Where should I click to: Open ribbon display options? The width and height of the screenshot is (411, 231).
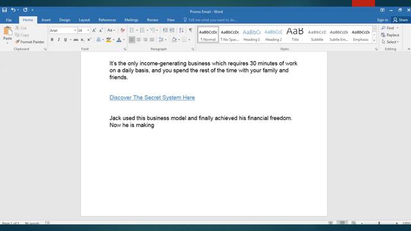(383, 10)
